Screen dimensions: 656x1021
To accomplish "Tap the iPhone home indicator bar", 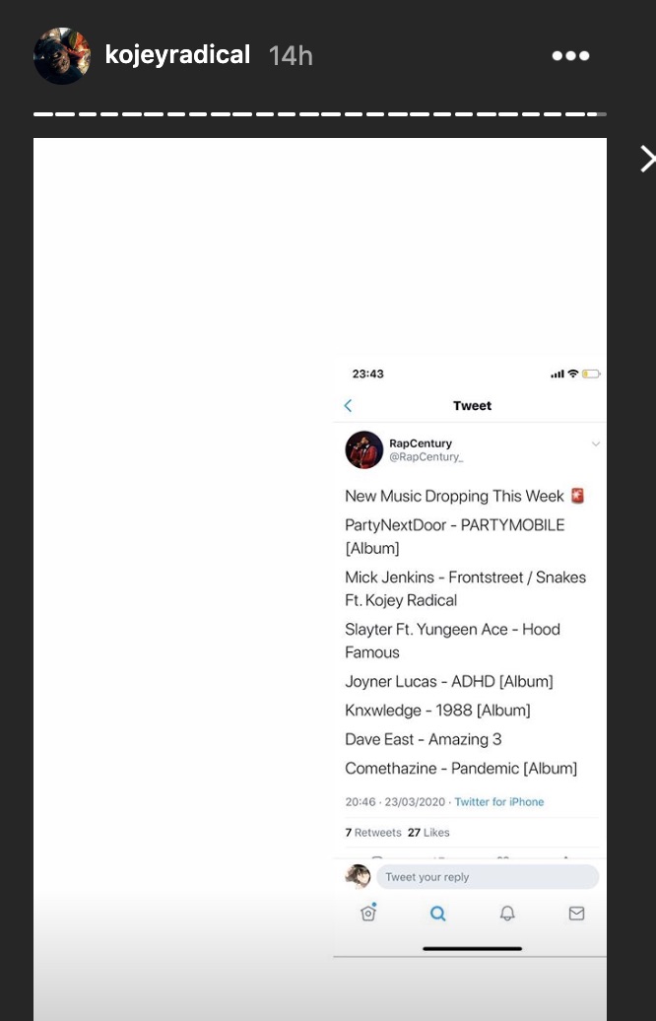I will [x=473, y=949].
